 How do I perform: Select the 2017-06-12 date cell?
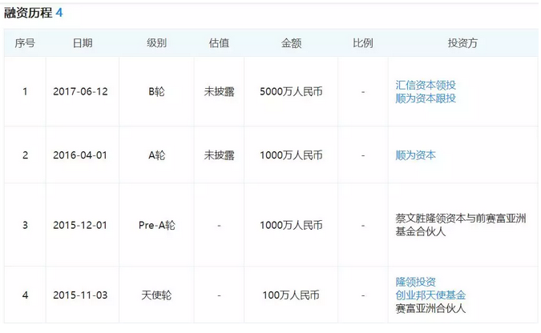pyautogui.click(x=80, y=92)
